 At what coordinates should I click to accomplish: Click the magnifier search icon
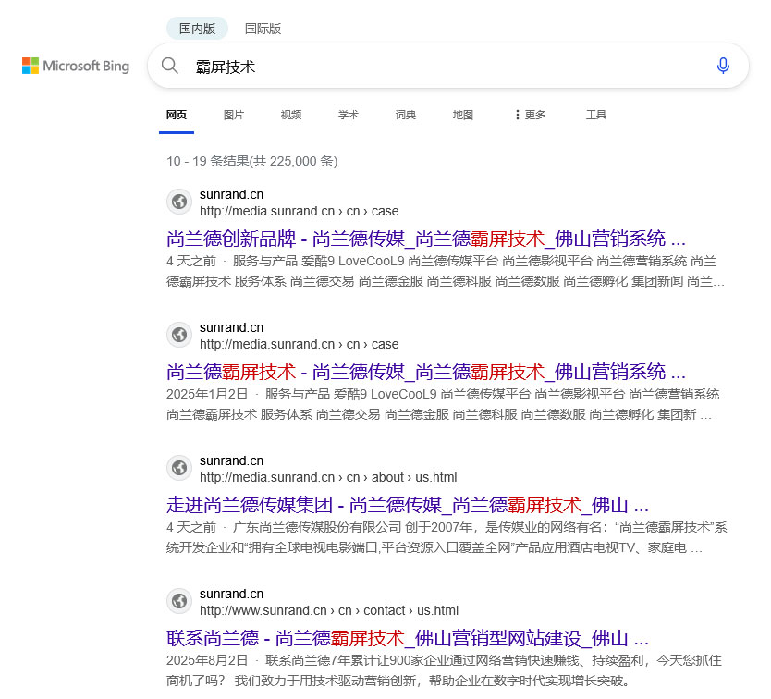click(170, 66)
